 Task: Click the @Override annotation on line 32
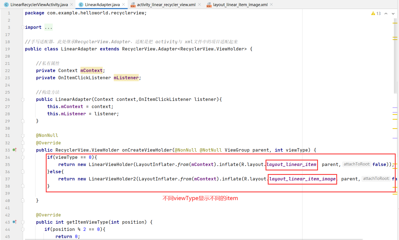(x=49, y=143)
